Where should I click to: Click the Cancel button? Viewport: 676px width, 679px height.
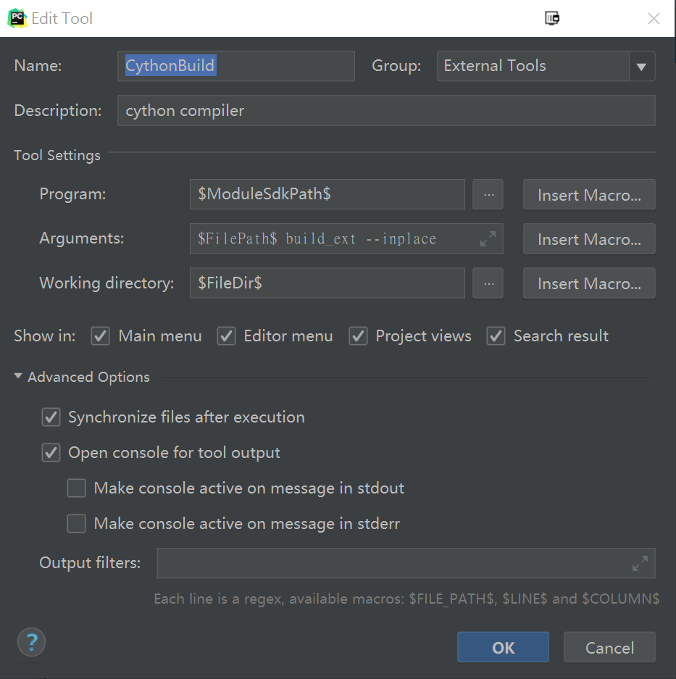point(609,647)
